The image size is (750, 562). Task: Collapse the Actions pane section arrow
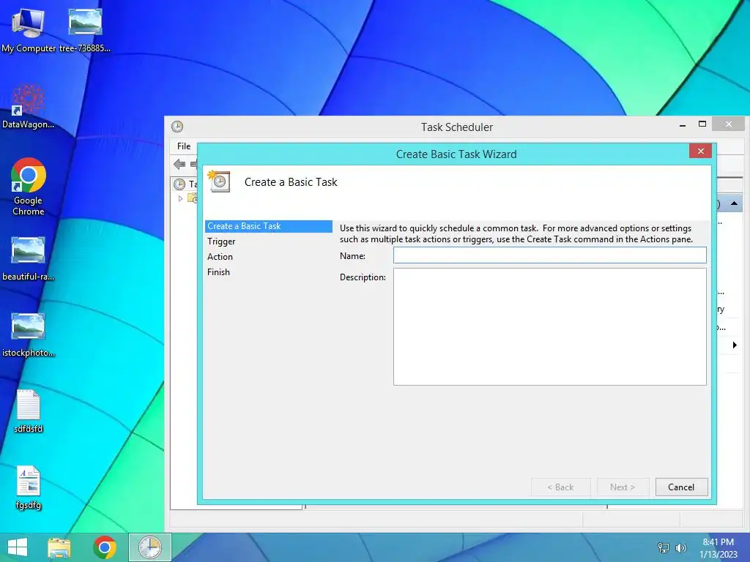[734, 203]
